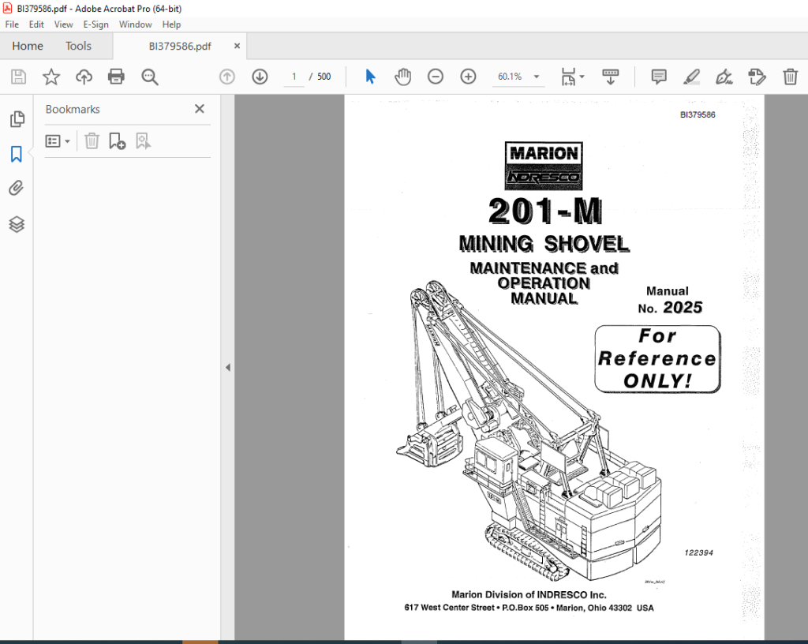The image size is (808, 644).
Task: Open the Window menu
Action: (136, 24)
